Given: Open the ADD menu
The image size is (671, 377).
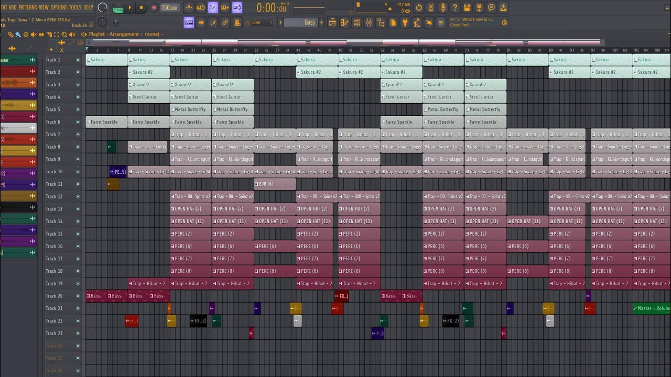Looking at the screenshot, I should [x=13, y=7].
